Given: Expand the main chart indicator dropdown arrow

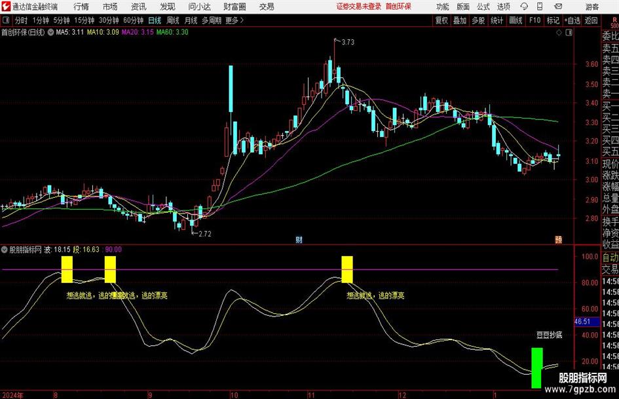Looking at the screenshot, I should 50,32.
